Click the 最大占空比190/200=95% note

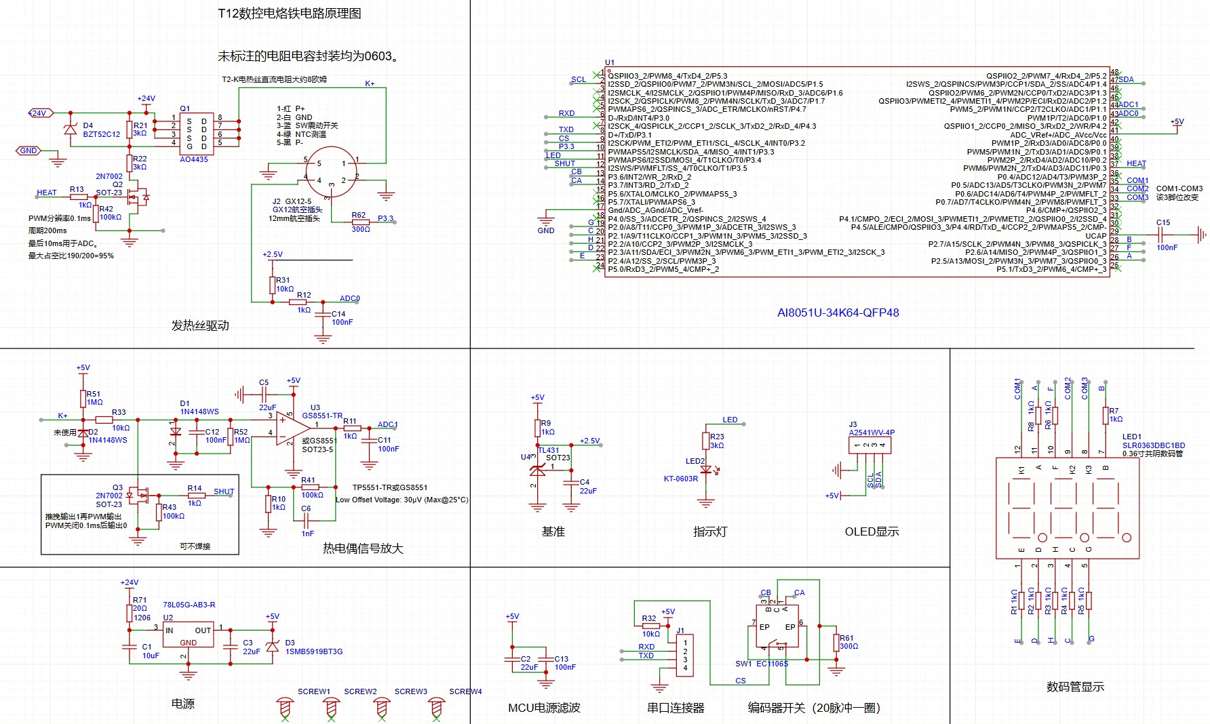pyautogui.click(x=71, y=256)
